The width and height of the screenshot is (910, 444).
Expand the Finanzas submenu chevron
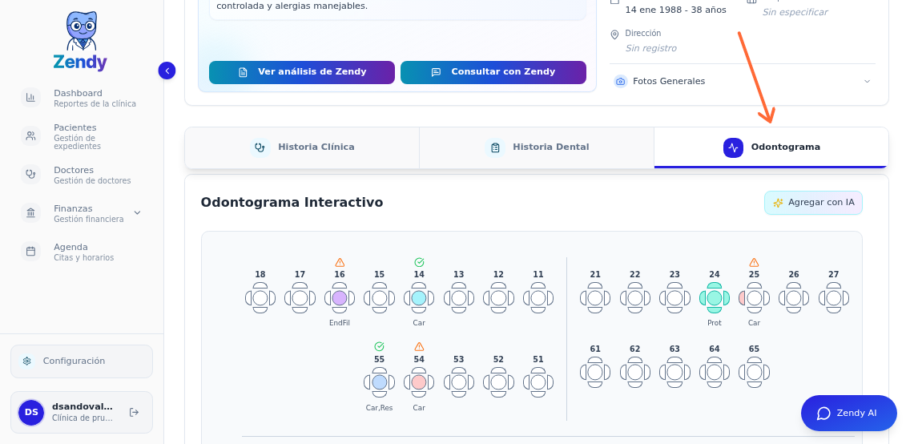click(x=137, y=213)
